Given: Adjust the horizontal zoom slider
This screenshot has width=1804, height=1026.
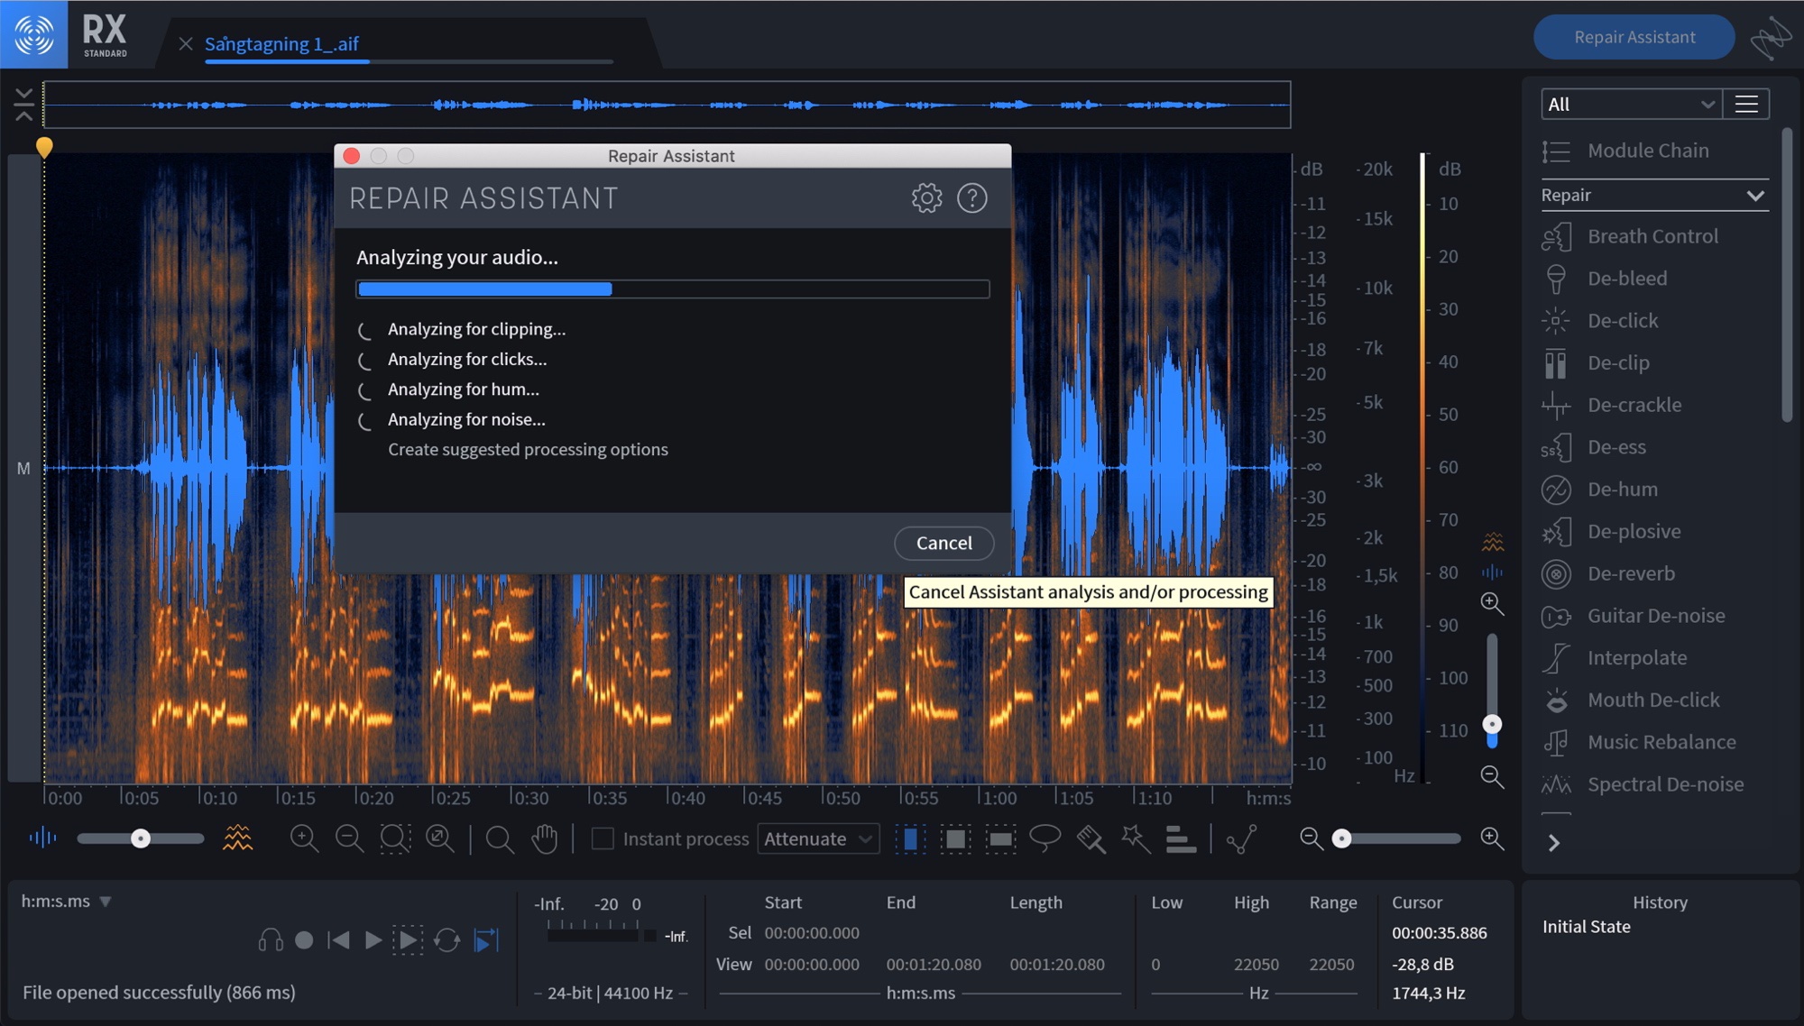Looking at the screenshot, I should click(1398, 838).
